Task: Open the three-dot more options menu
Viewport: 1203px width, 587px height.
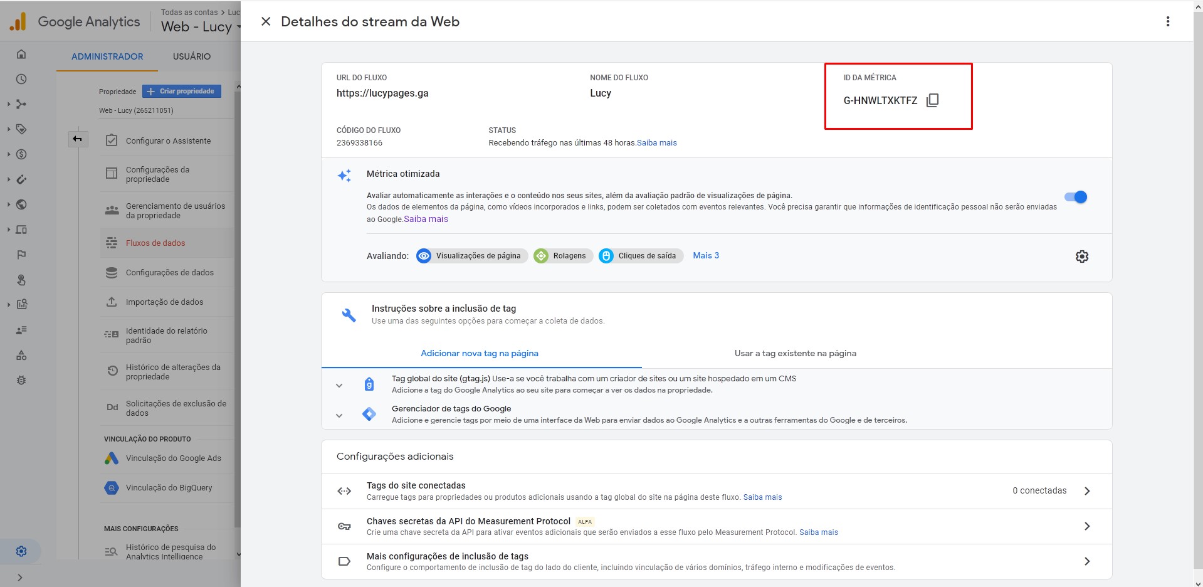Action: pos(1167,21)
